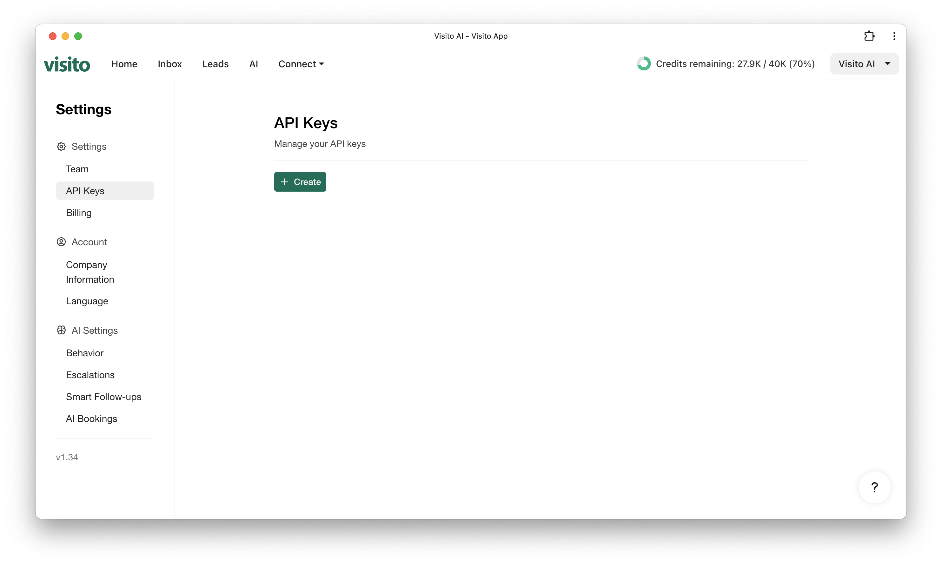Expand the Connect dropdown
This screenshot has width=942, height=566.
(x=301, y=64)
